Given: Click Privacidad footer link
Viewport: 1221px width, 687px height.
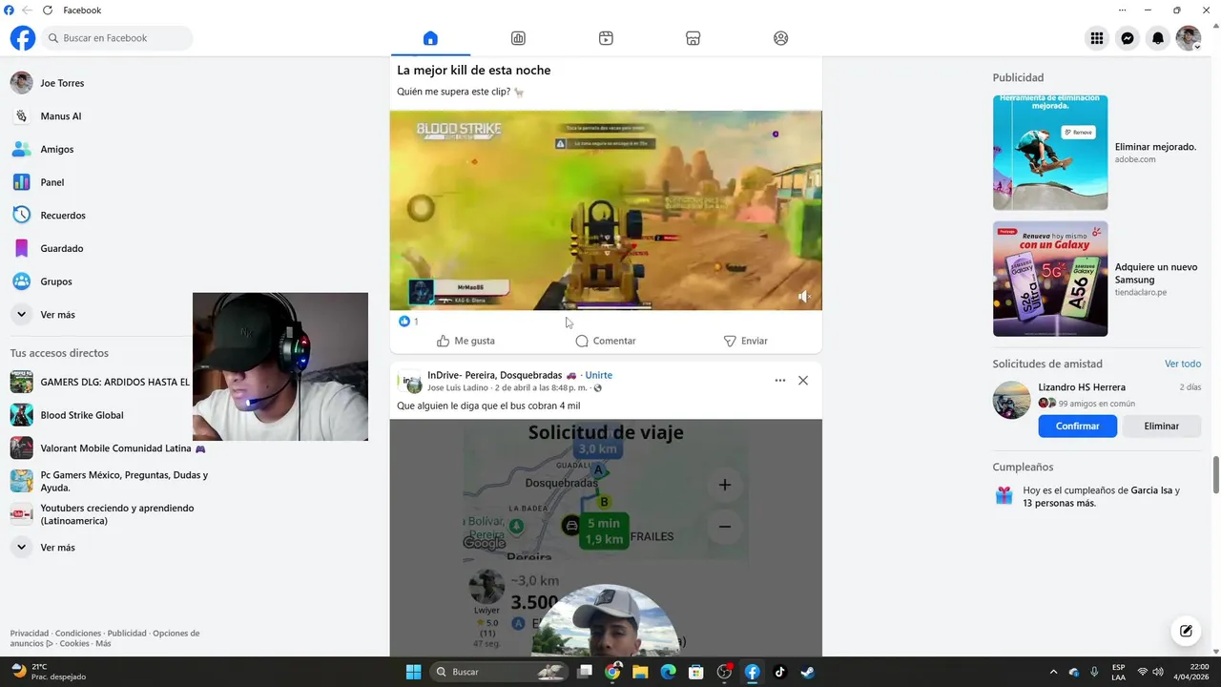Looking at the screenshot, I should click(30, 634).
